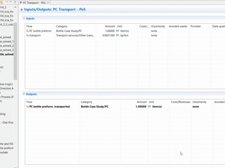The image size is (225, 168).
Task: Click the Amount header in Outputs table
Action: [x=142, y=102]
